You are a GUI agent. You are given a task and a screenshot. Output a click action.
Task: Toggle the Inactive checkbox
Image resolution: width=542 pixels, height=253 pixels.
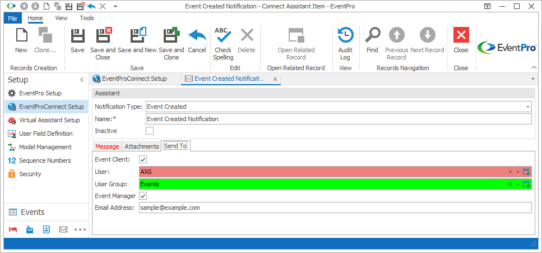tap(150, 131)
